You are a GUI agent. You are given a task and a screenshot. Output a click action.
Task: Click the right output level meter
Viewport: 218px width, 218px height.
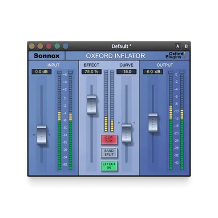coord(182,122)
